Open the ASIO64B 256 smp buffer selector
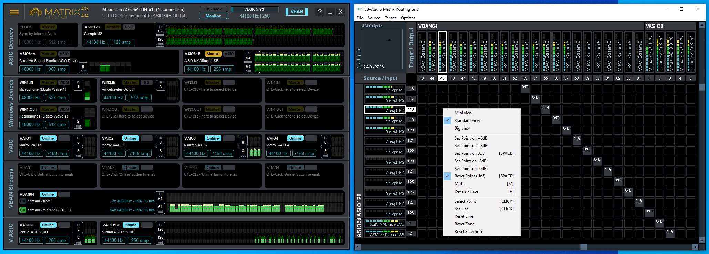709x254 pixels. pos(222,69)
